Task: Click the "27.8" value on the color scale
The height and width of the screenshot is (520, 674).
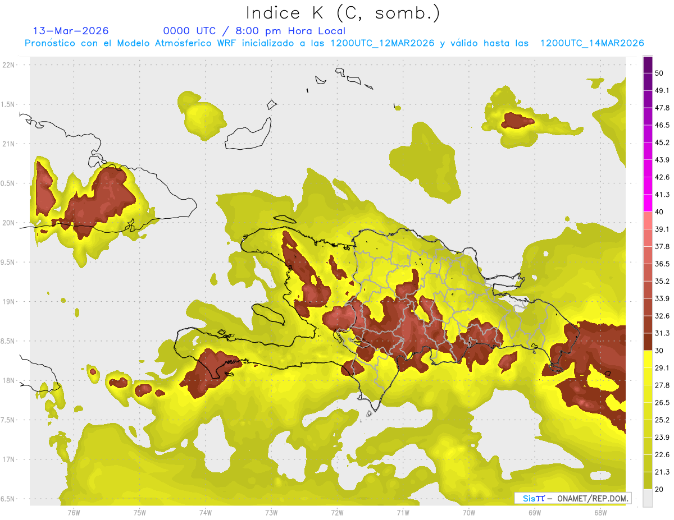Action: coord(662,385)
